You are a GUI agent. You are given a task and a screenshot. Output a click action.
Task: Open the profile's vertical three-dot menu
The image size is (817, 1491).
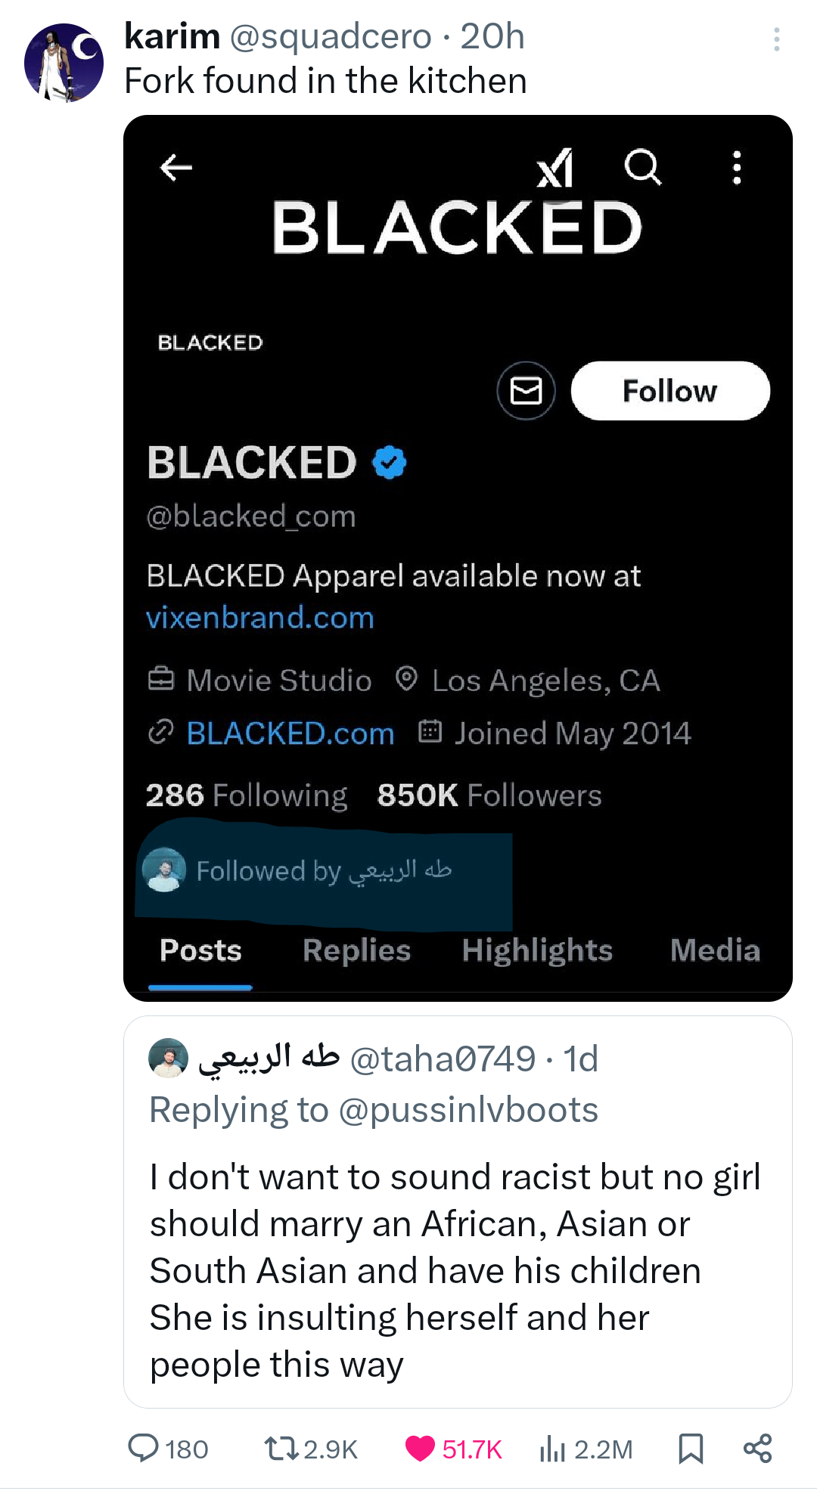pyautogui.click(x=737, y=167)
